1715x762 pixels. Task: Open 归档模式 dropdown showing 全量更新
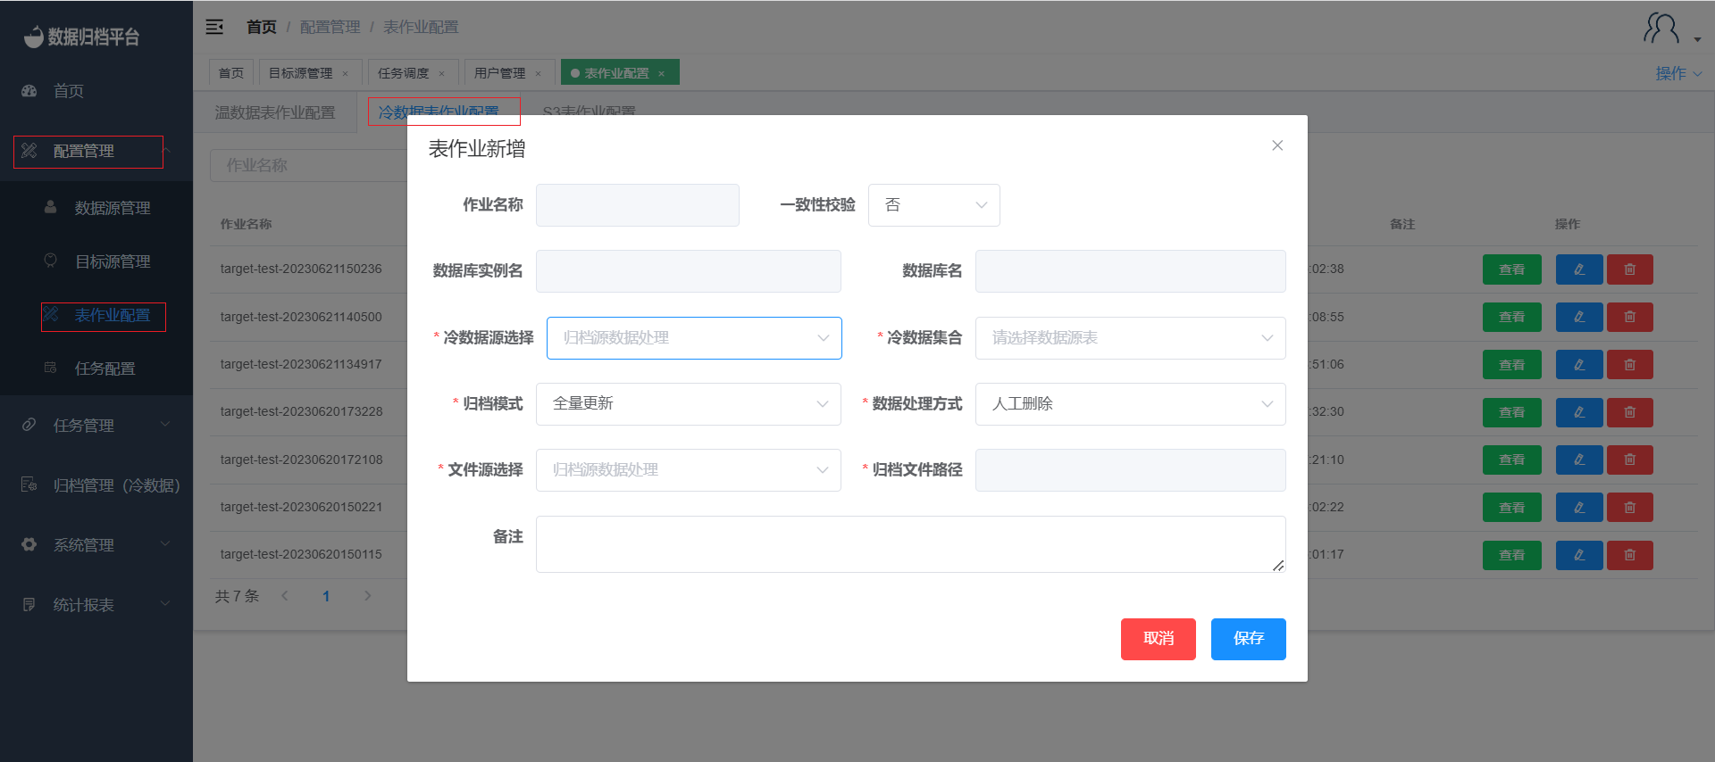click(688, 404)
